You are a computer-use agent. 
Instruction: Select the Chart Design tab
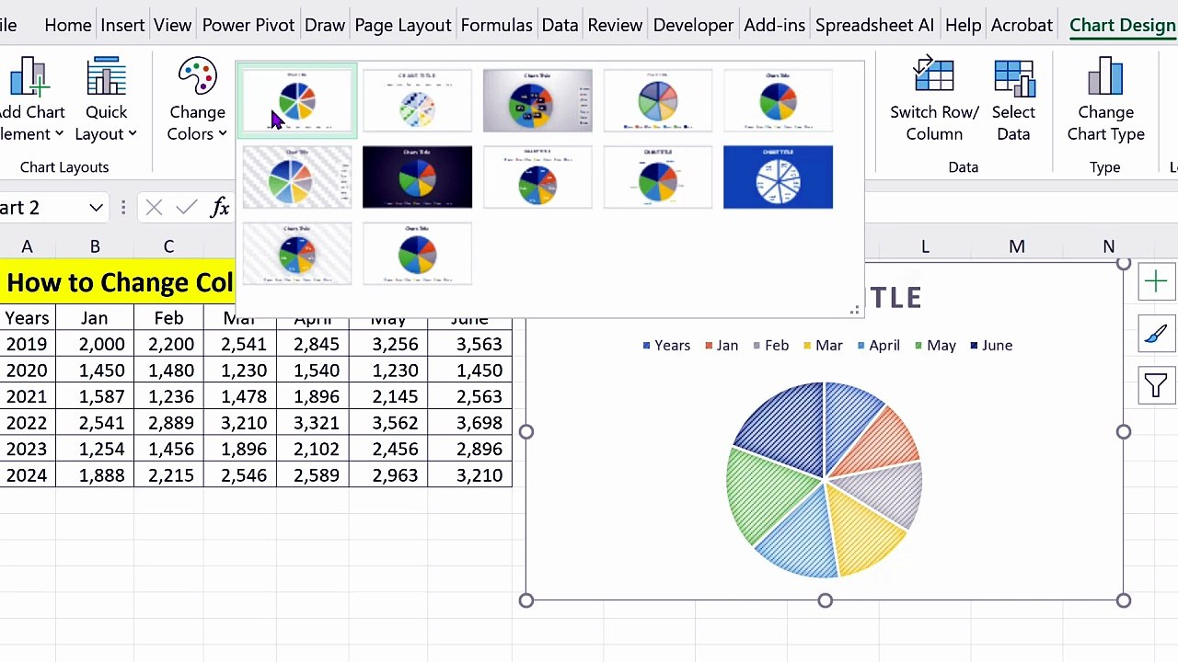coord(1122,25)
